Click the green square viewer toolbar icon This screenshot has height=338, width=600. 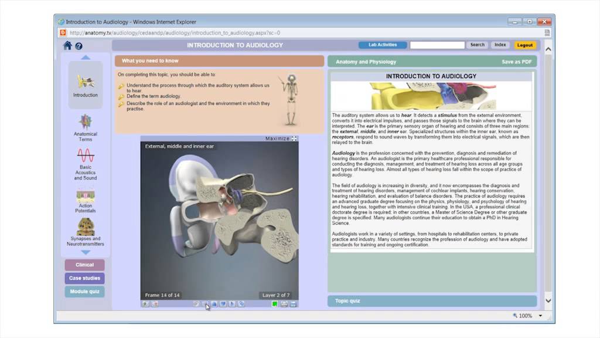pos(274,304)
